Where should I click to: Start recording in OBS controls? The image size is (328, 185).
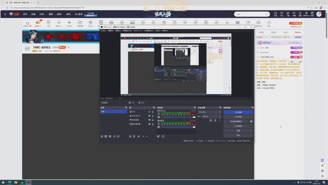(238, 117)
